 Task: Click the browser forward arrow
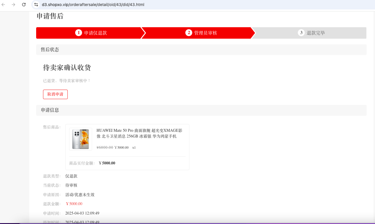(x=13, y=5)
